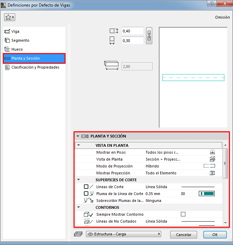
Task: Select the Planta y Sección page
Action: click(x=34, y=58)
